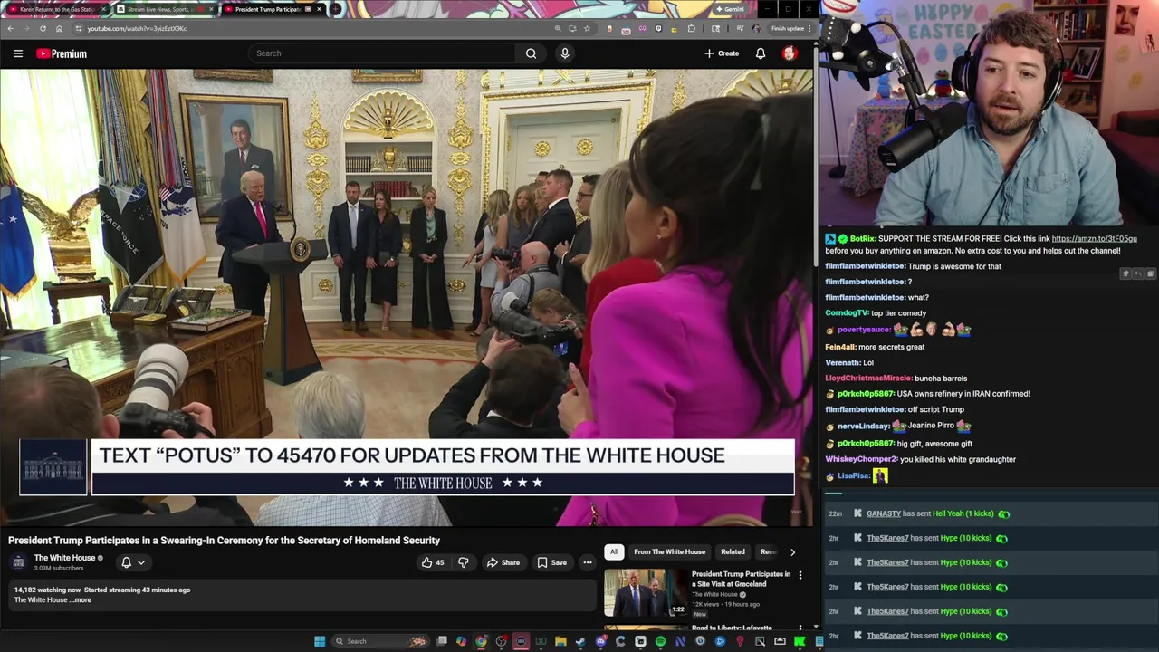Switch to Karen Returns browser tab
This screenshot has width=1159, height=652.
[56, 9]
